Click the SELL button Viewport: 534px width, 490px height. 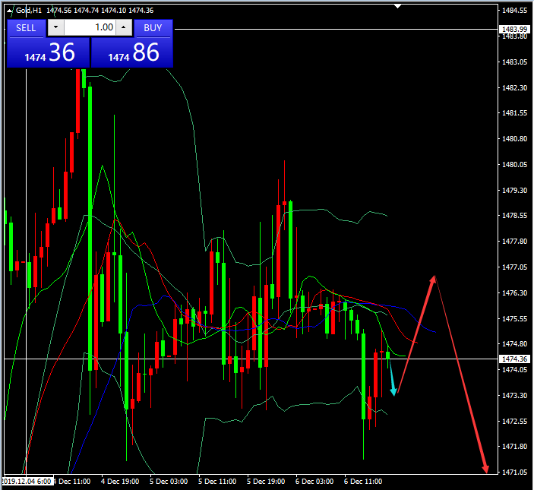click(x=26, y=28)
